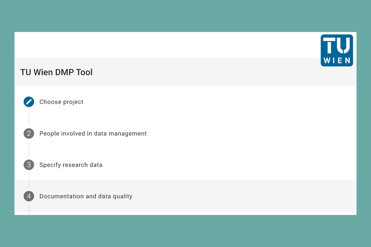371x247 pixels.
Task: Select the circled number 4 indicator
Action: pyautogui.click(x=29, y=196)
